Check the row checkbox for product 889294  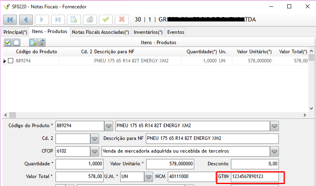(x=11, y=61)
